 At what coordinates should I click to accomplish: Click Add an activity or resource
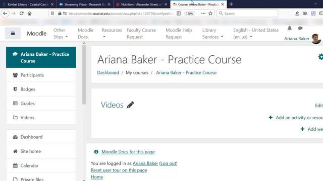(x=296, y=118)
